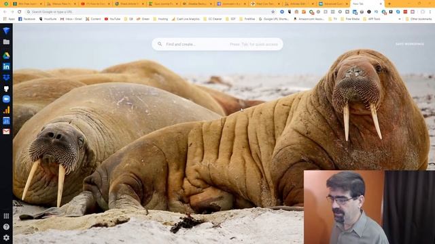Open the Facebook bookmark
435x244 pixels.
click(x=27, y=19)
